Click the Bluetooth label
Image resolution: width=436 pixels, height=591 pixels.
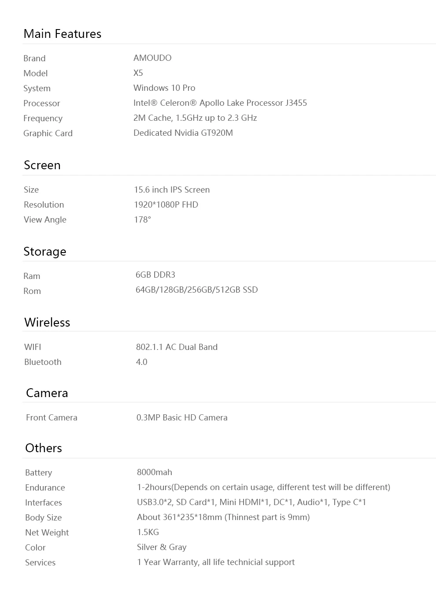point(43,362)
